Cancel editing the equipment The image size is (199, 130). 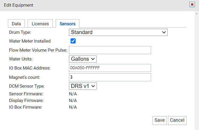click(177, 120)
